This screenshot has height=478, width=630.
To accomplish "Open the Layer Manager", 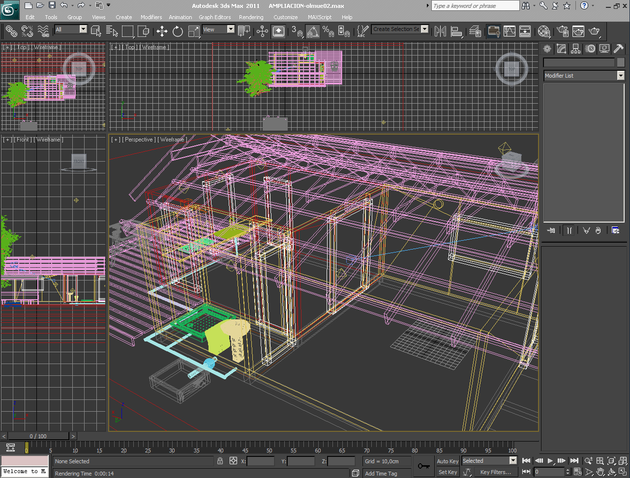I will coord(475,31).
